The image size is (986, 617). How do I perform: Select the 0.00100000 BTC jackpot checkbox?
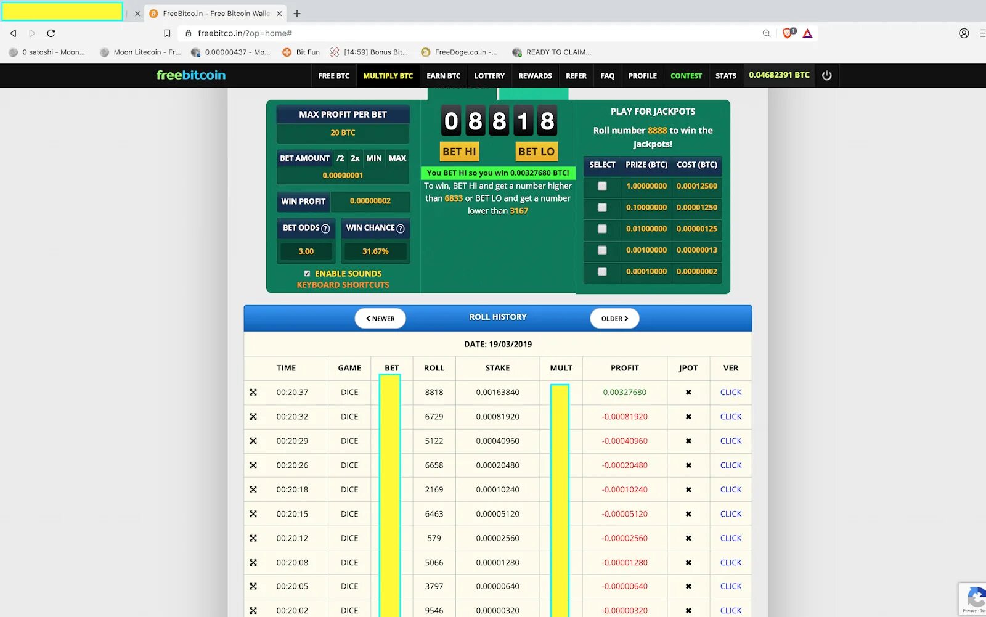click(x=602, y=250)
